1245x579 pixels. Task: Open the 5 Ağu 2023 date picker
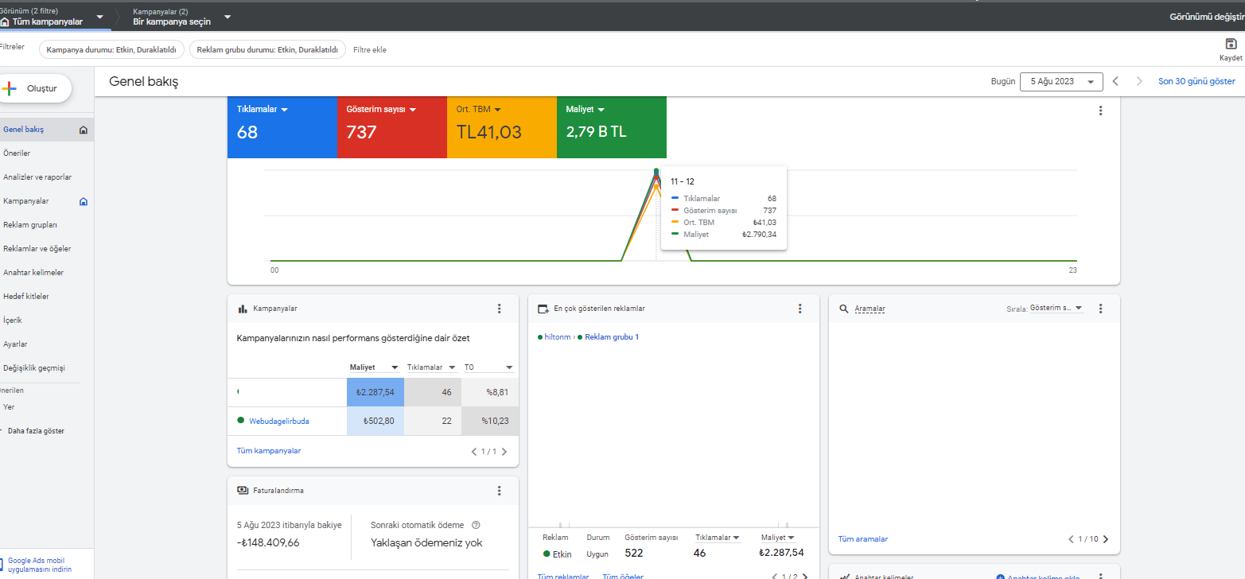point(1061,81)
